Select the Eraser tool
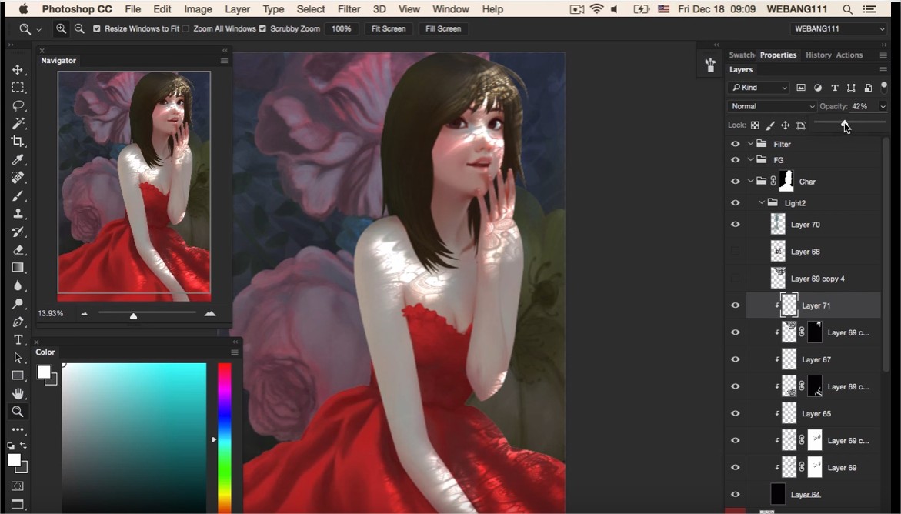The height and width of the screenshot is (514, 901). [x=18, y=250]
